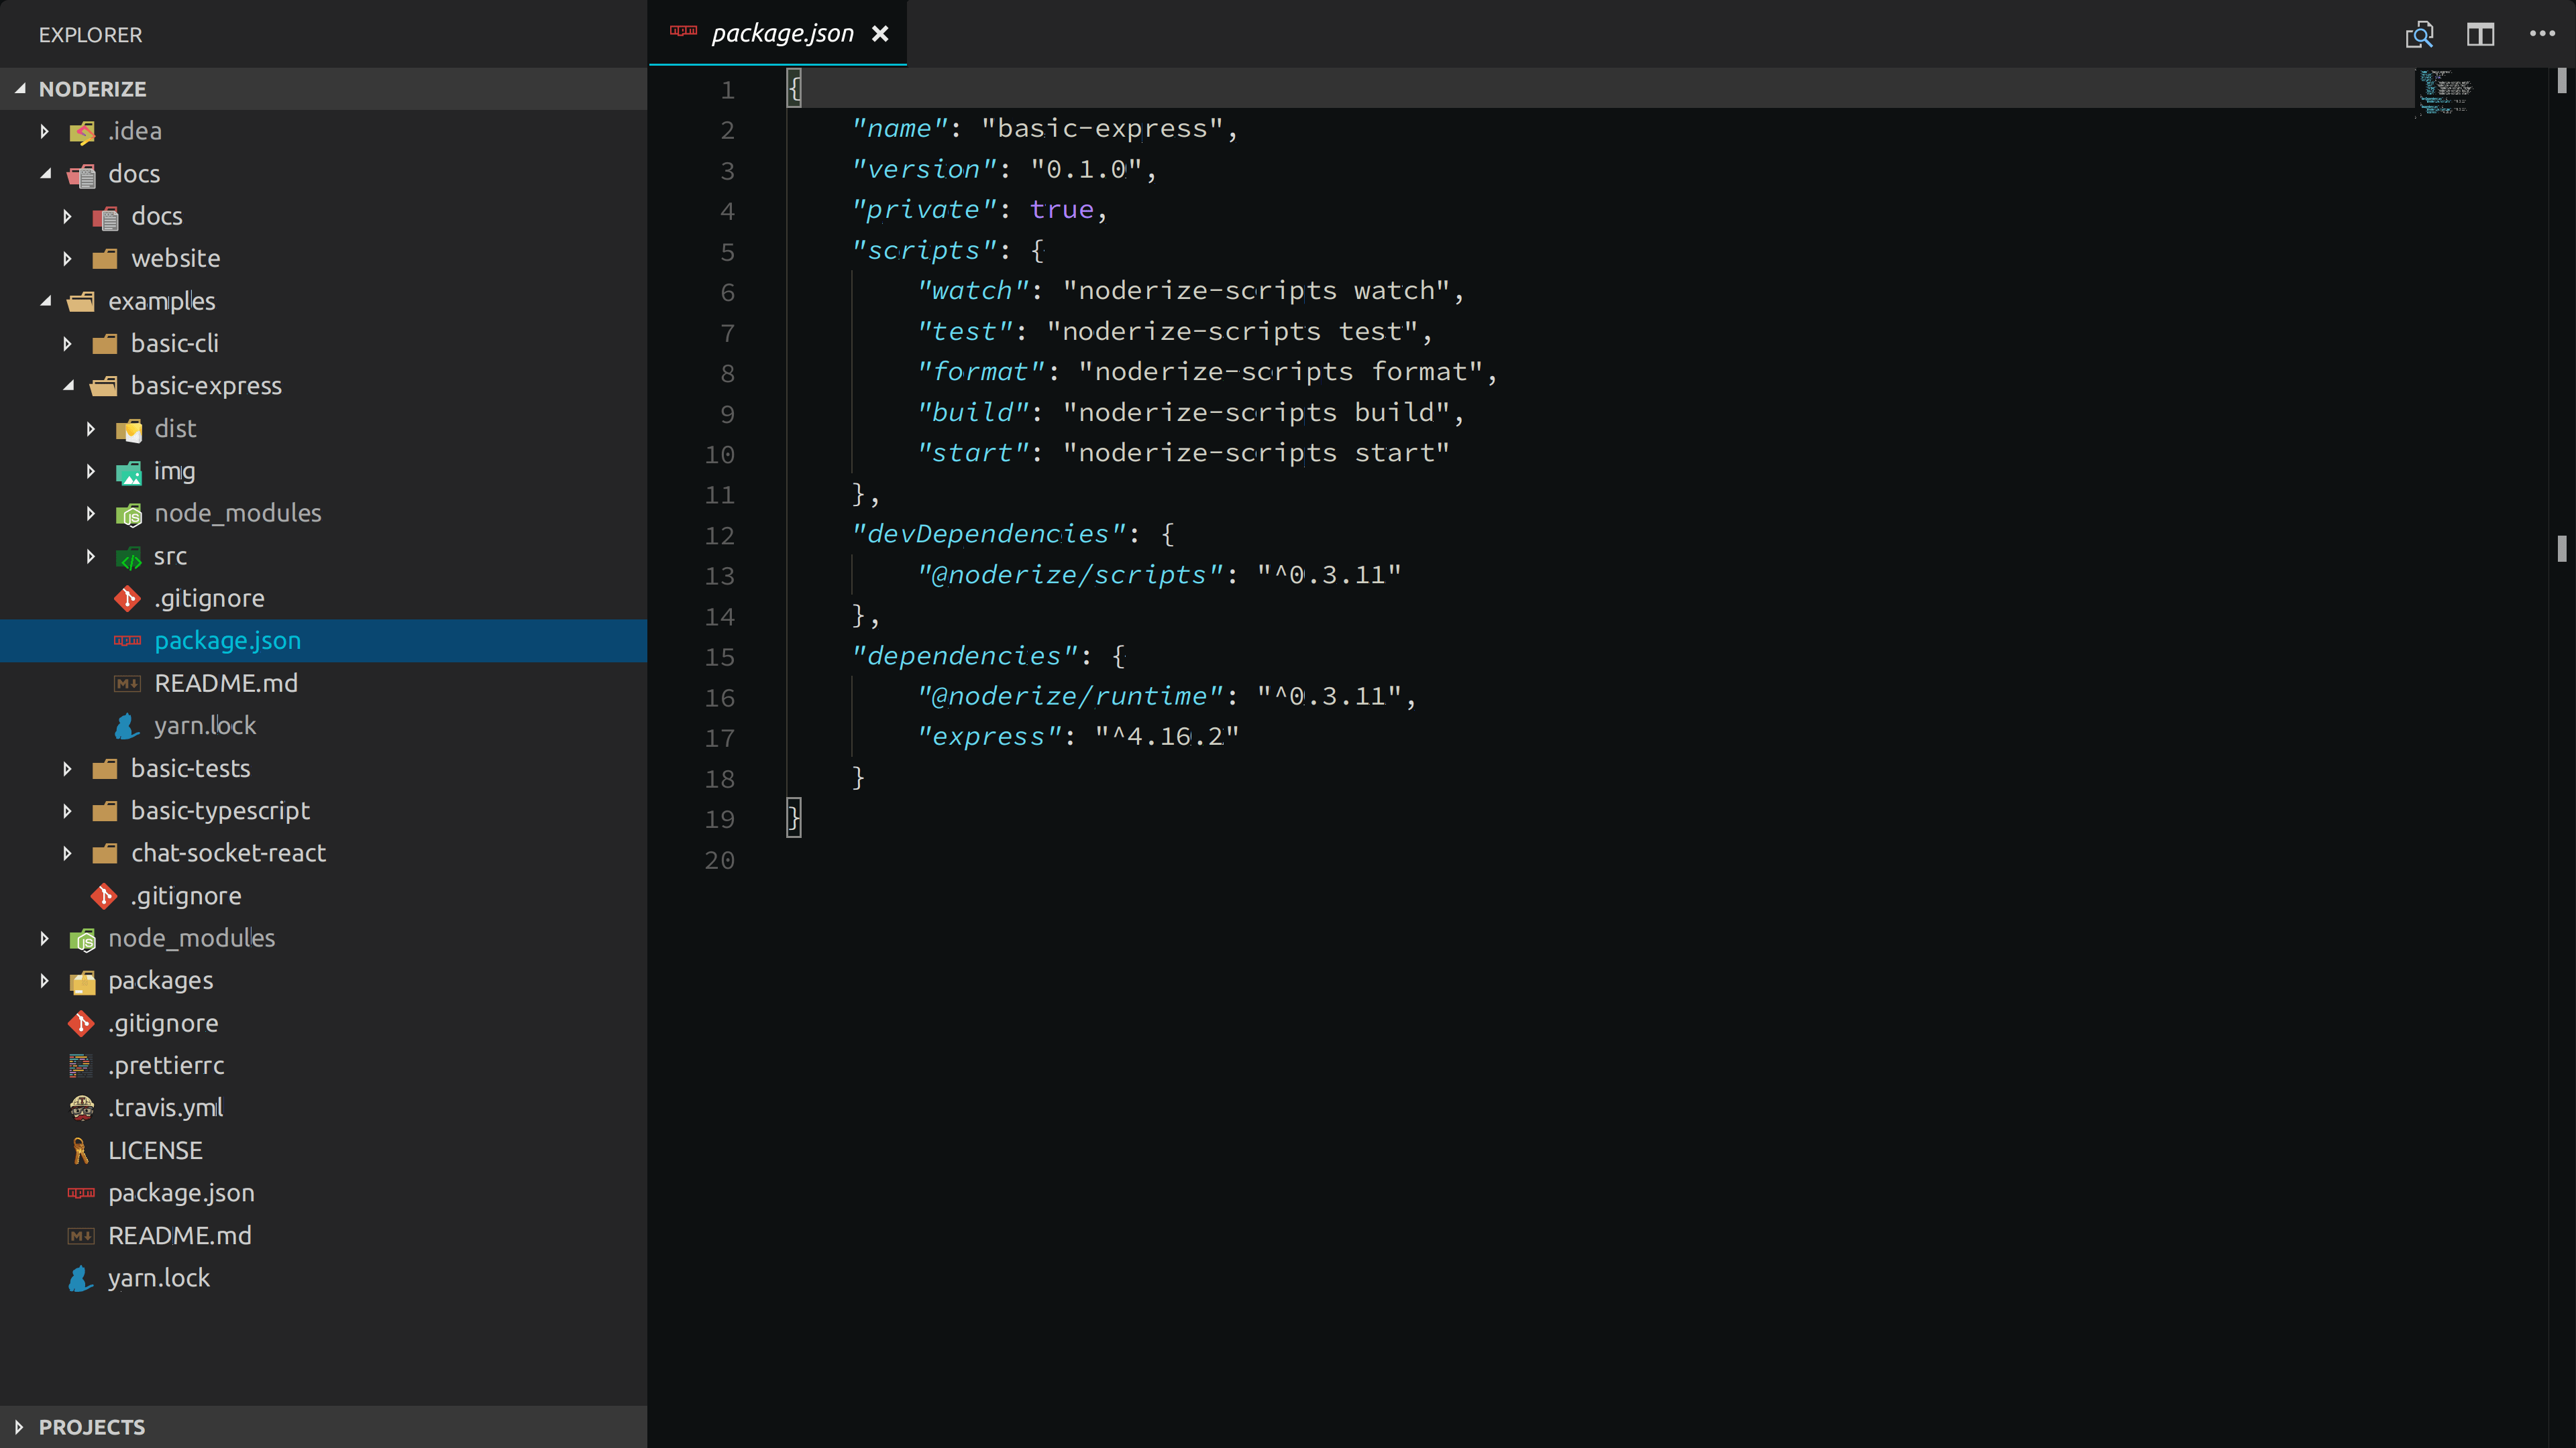Click the yarn cat icon next to the root yarn.lock file
Screen dimensions: 2576x1448
pyautogui.click(x=81, y=1278)
